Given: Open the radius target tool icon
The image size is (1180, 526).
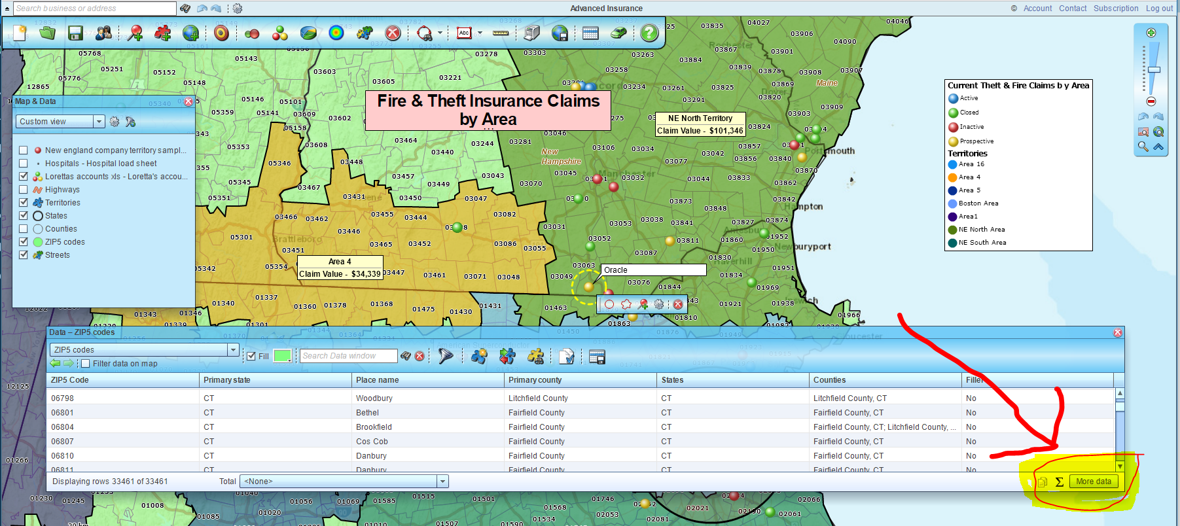Looking at the screenshot, I should tap(222, 33).
